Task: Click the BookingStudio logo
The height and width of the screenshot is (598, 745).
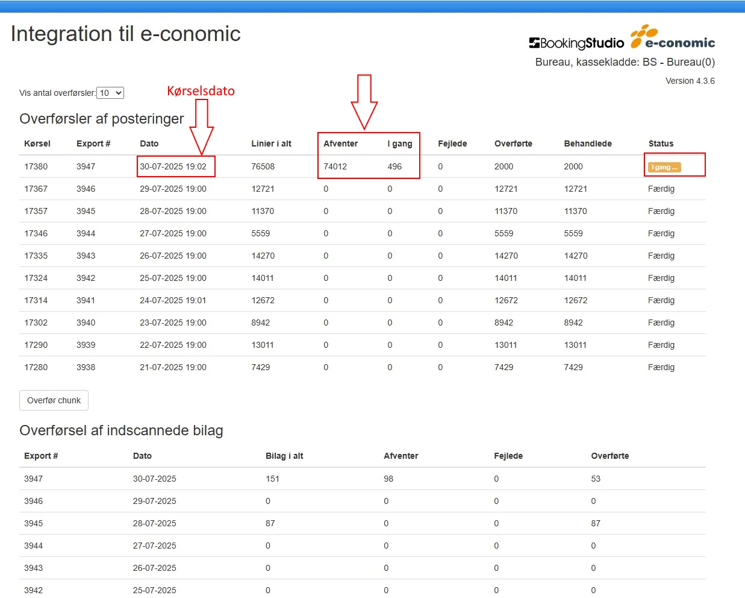Action: 576,43
